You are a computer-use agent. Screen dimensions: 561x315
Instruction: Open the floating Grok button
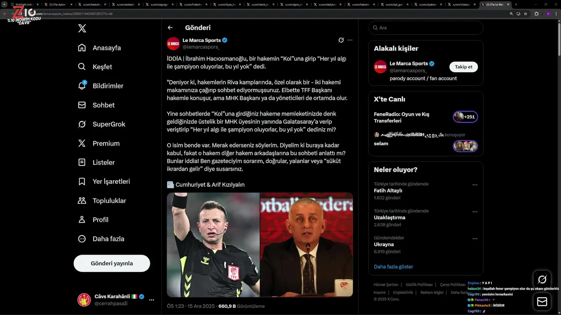click(x=542, y=280)
